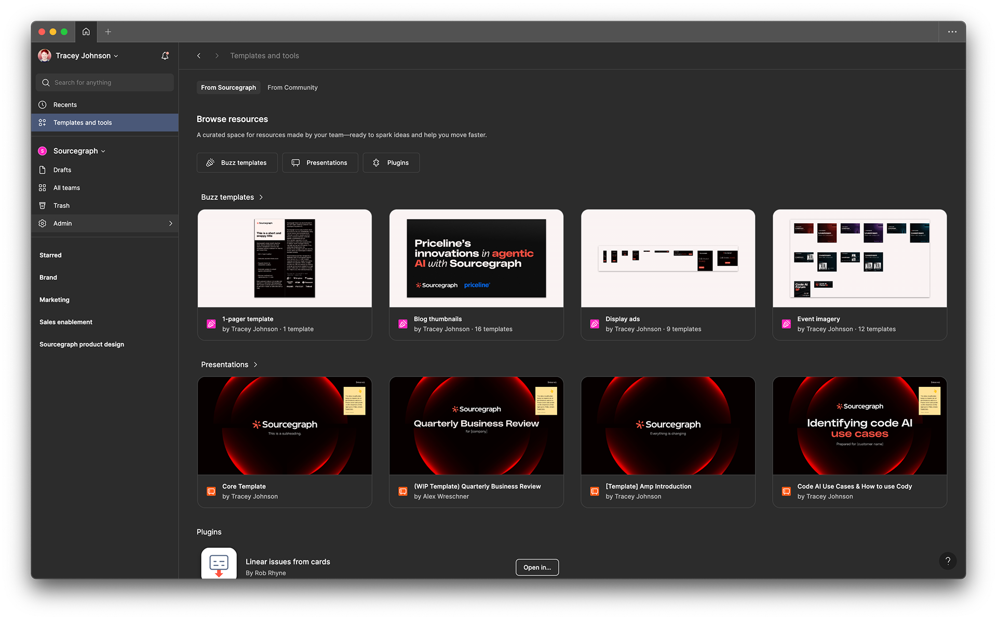Screen dimensions: 997x620
Task: Open the Event imagery thumbnail
Action: (x=859, y=258)
